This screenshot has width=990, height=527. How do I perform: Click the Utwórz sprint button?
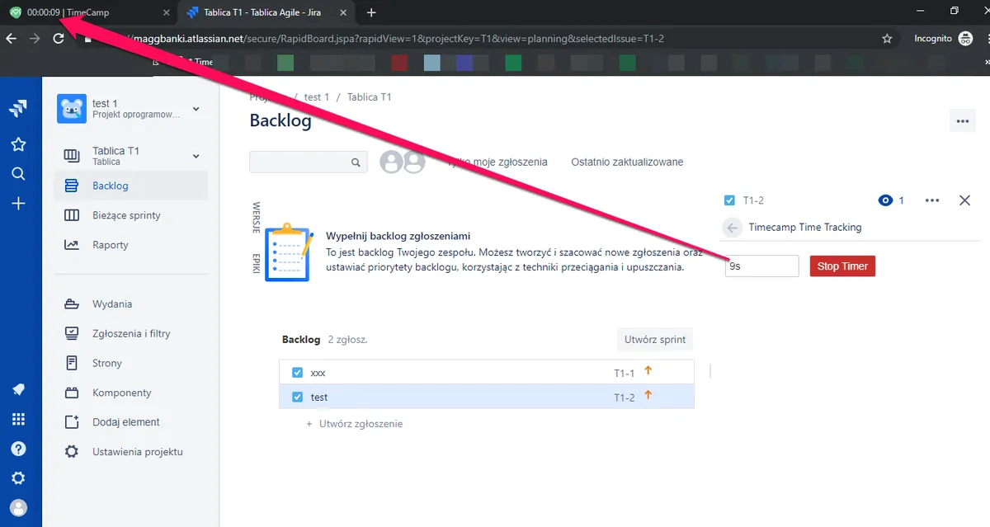tap(656, 339)
